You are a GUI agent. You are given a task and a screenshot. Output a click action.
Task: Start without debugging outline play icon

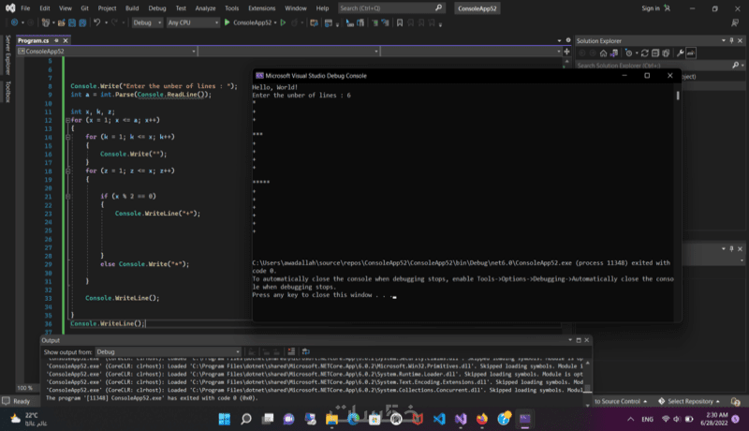(283, 22)
